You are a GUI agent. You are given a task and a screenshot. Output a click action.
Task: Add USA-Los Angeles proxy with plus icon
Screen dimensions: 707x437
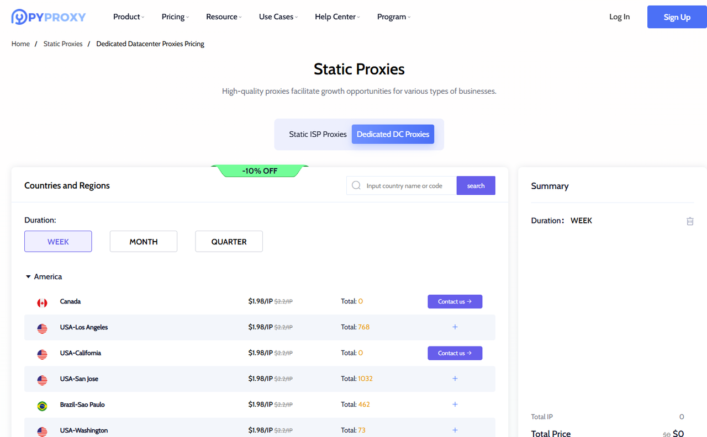[x=455, y=327]
